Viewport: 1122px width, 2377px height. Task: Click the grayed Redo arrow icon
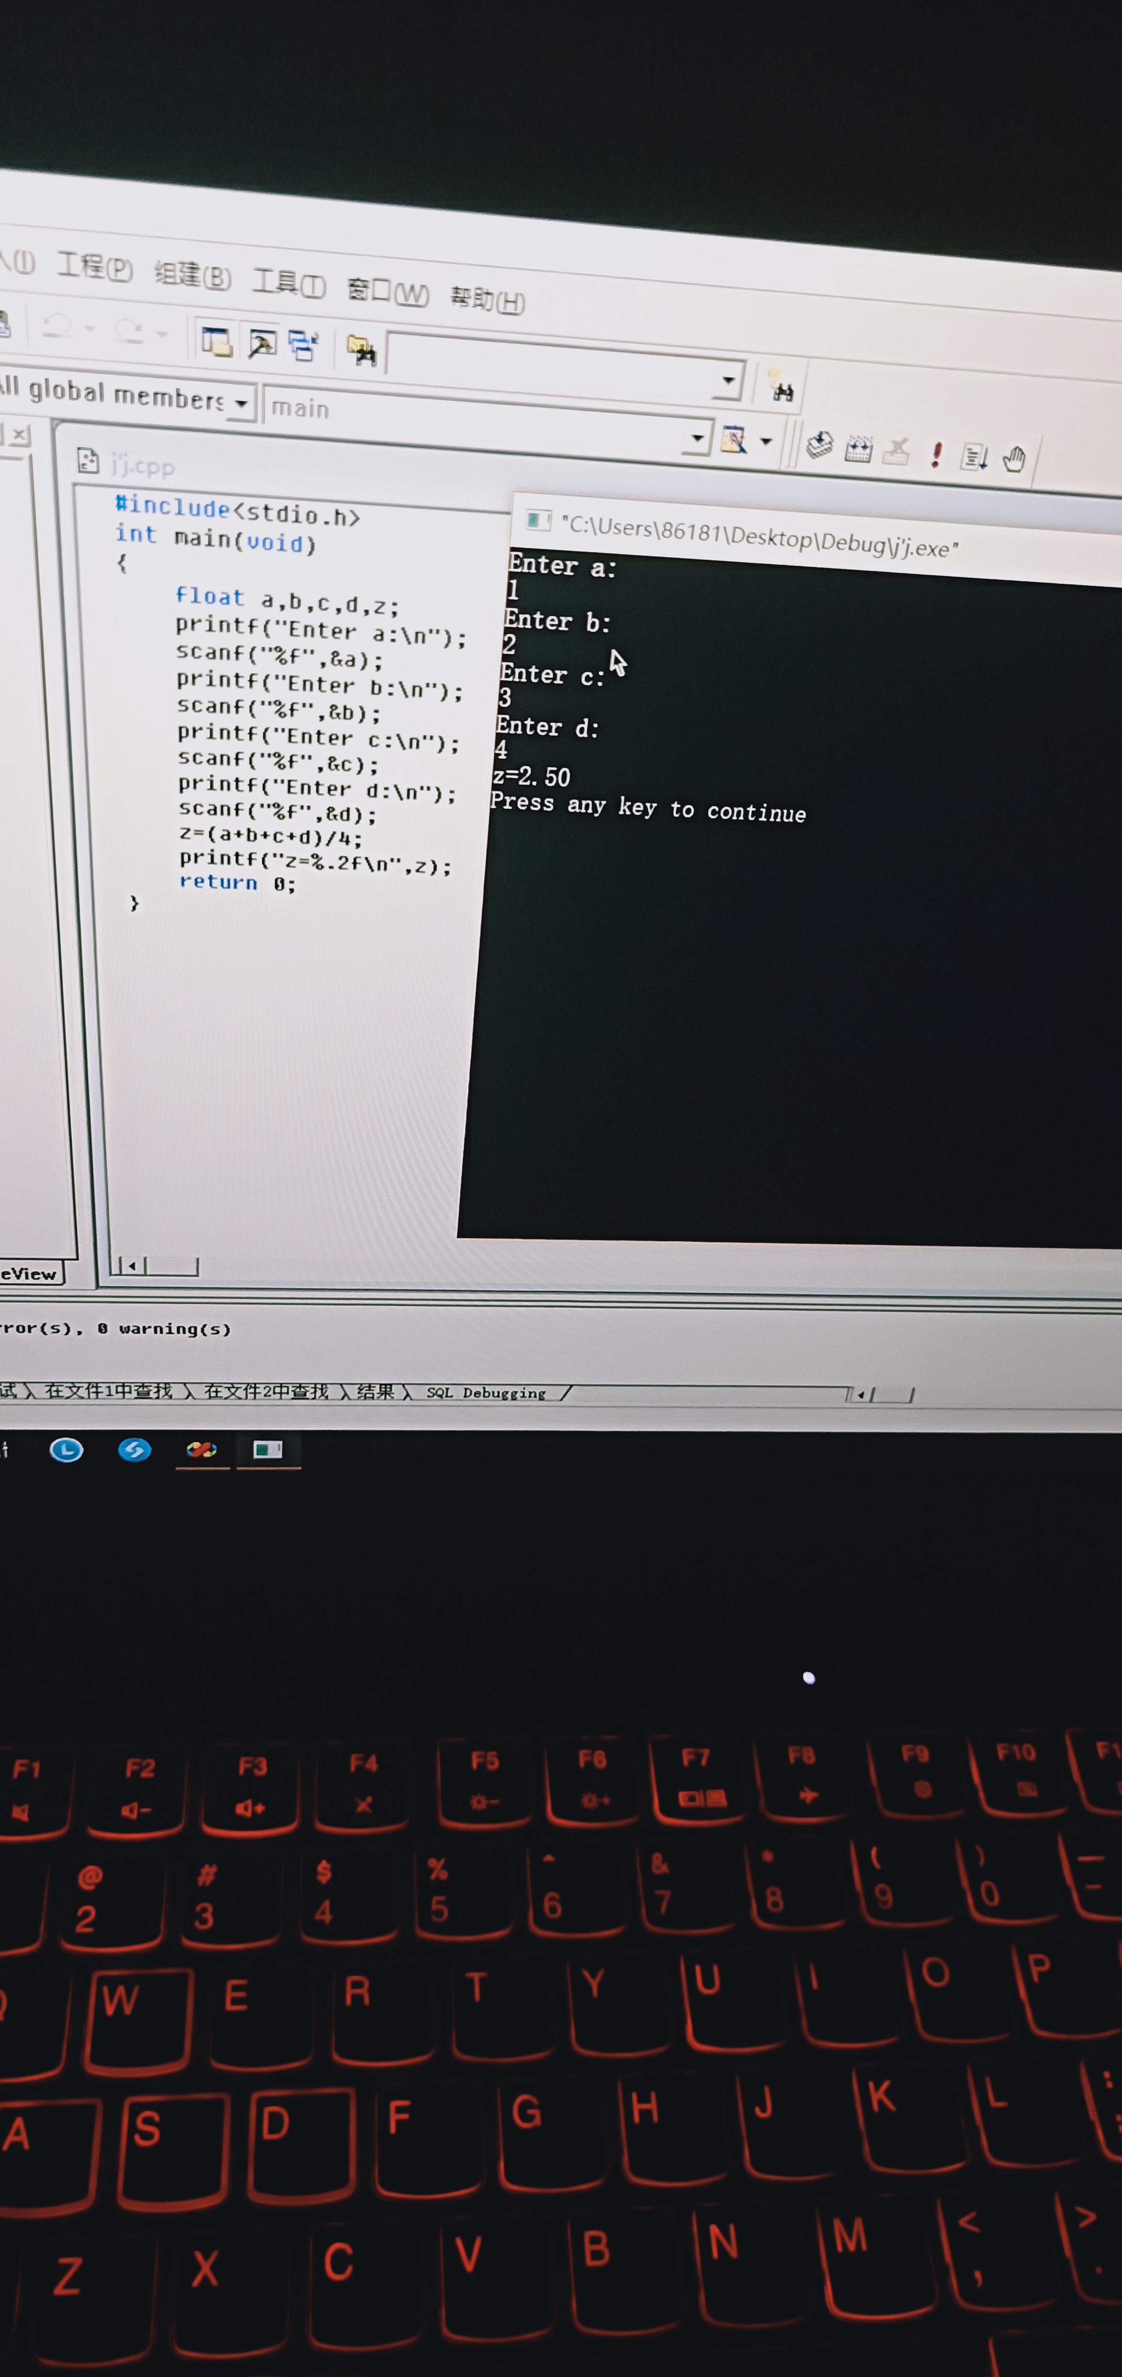click(x=129, y=330)
